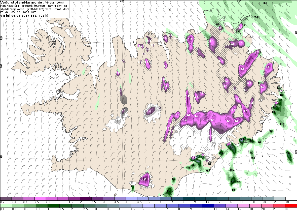Select lower legend pink swatch labeled 18
This screenshot has height=211, width=297.
tap(255, 206)
